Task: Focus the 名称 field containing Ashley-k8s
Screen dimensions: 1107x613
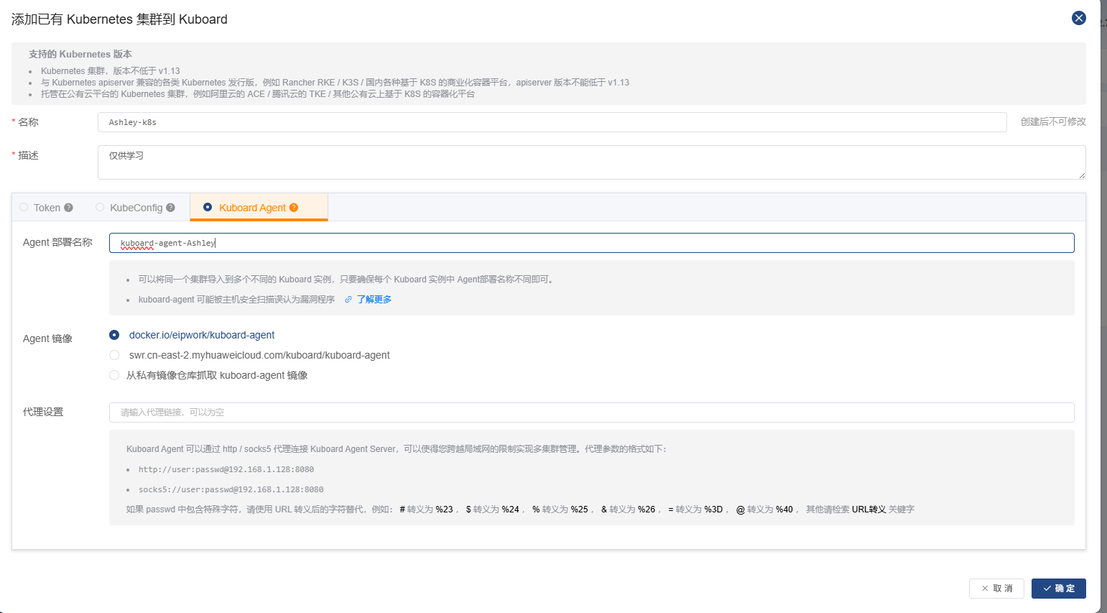Action: coord(552,122)
